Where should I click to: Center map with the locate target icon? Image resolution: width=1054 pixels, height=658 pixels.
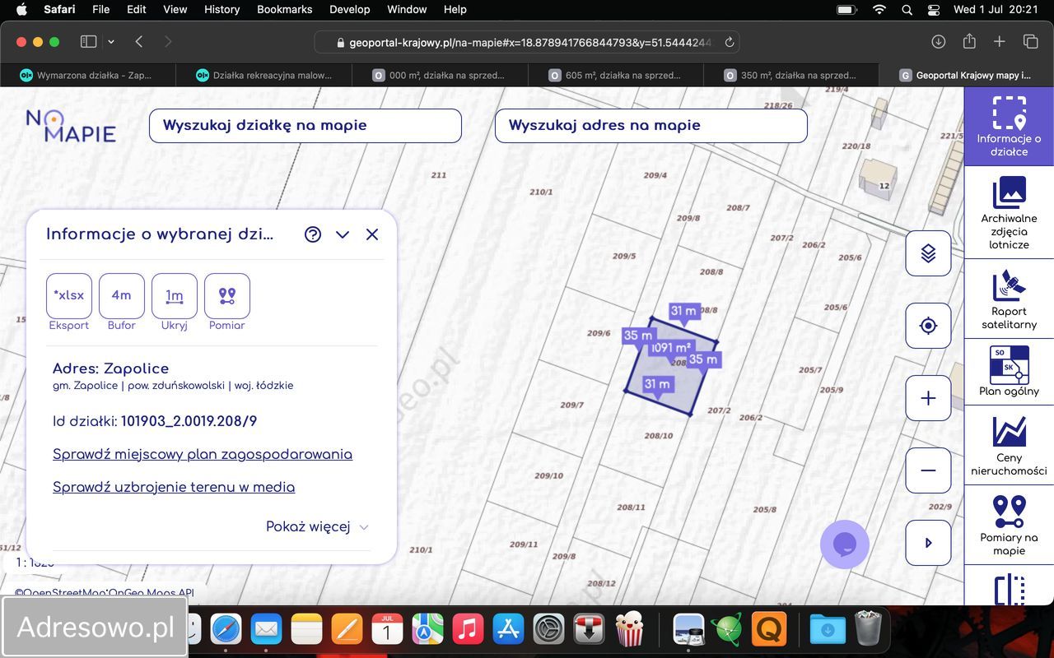pos(928,326)
